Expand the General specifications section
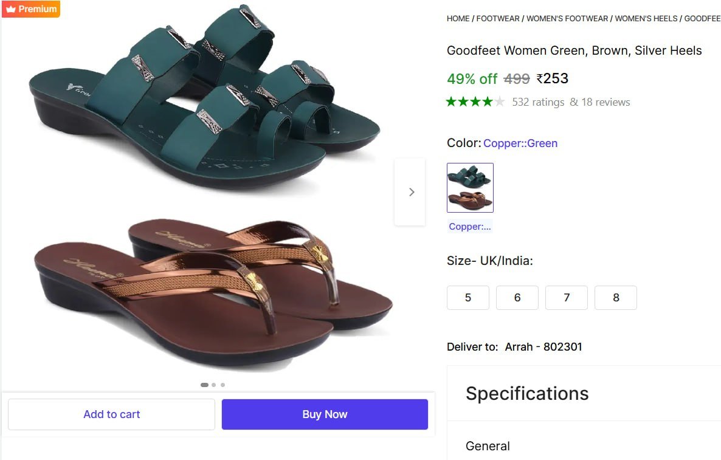721x460 pixels. (488, 446)
